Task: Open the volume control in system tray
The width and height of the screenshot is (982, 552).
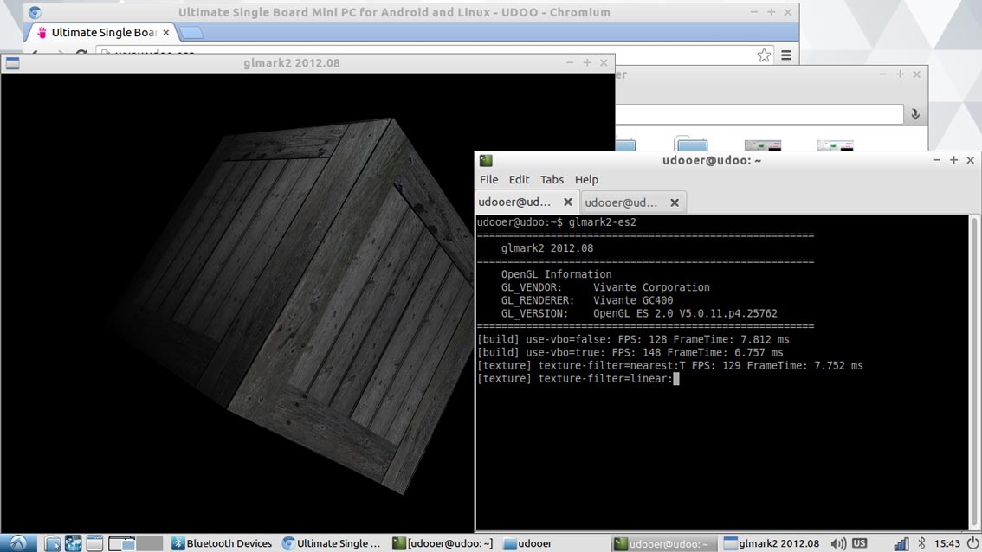Action: pyautogui.click(x=837, y=543)
